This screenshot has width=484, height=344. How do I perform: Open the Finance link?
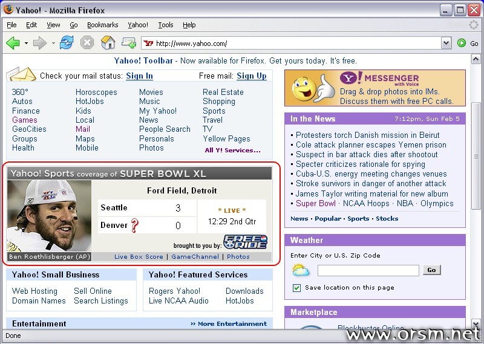click(26, 111)
